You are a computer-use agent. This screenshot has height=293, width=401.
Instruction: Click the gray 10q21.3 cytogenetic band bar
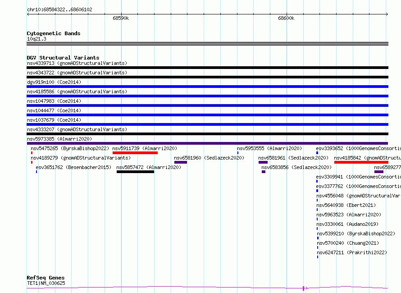(x=207, y=44)
